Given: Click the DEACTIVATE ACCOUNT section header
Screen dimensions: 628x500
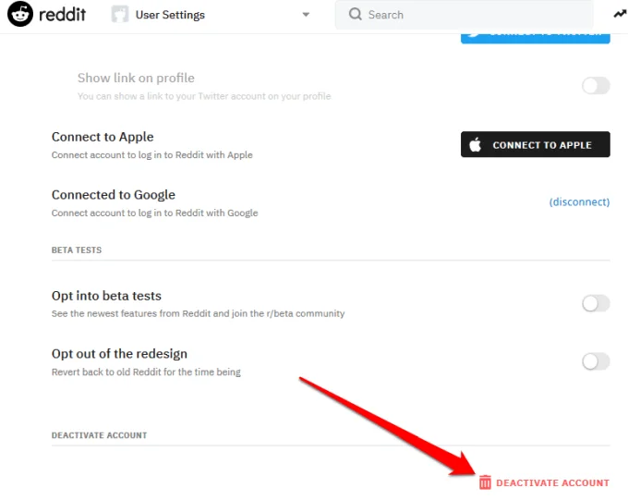Looking at the screenshot, I should [100, 435].
